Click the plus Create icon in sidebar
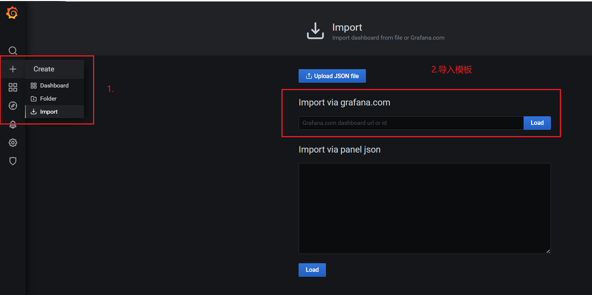 13,69
